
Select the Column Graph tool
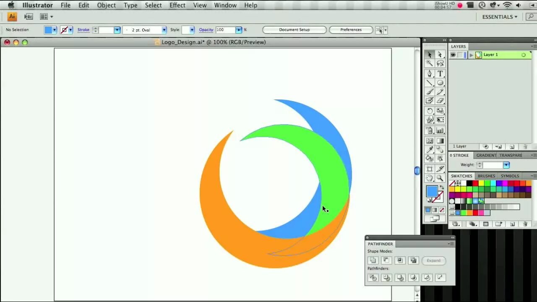click(x=440, y=130)
